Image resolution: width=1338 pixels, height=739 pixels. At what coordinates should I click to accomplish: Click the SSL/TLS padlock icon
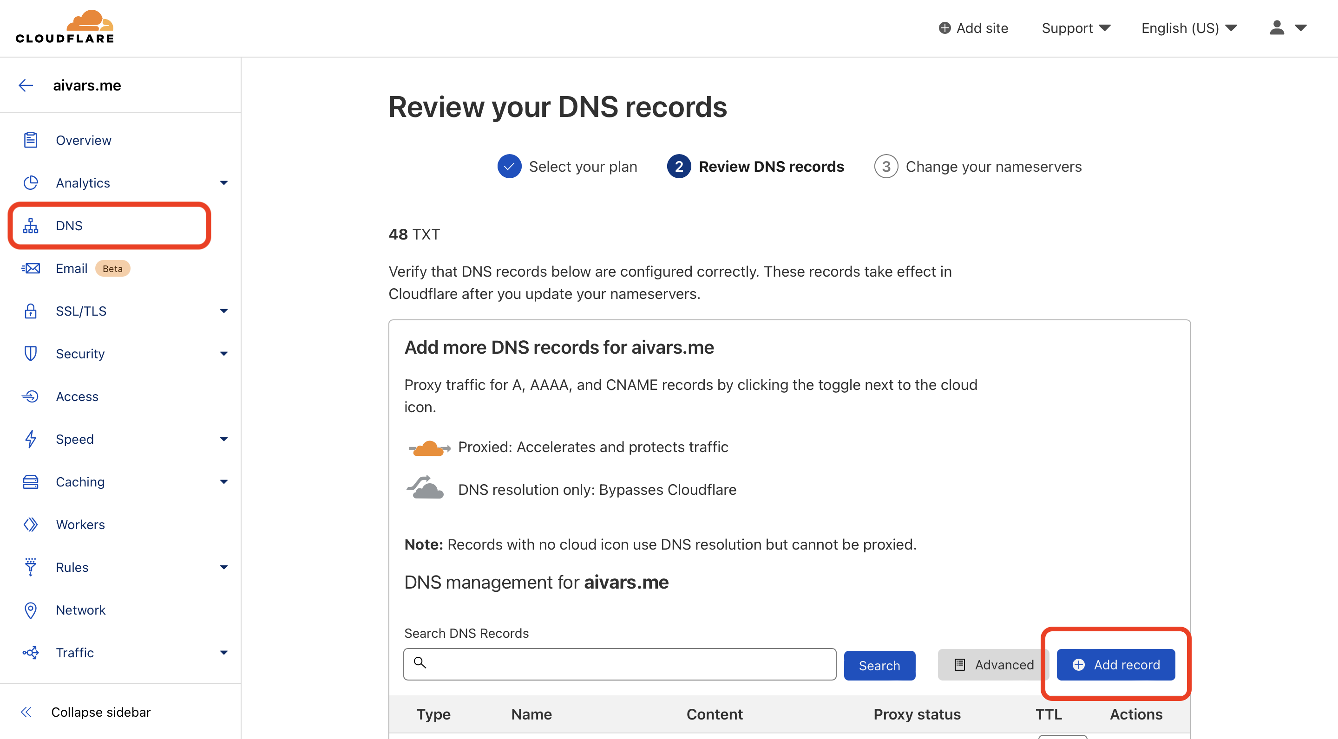(31, 311)
